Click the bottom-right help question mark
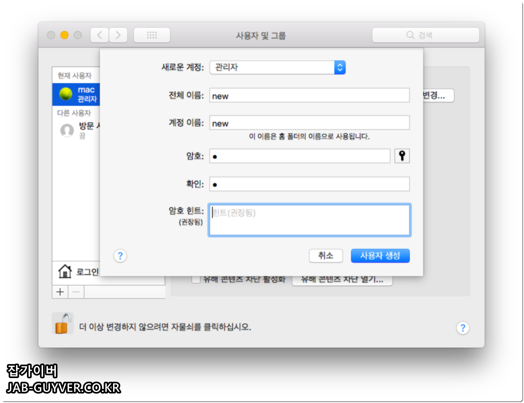 (463, 327)
